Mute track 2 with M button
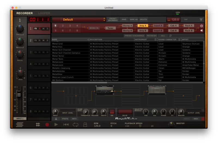218x143 pixels. (x=44, y=40)
